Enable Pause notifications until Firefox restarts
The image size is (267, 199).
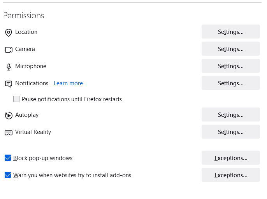(x=16, y=99)
